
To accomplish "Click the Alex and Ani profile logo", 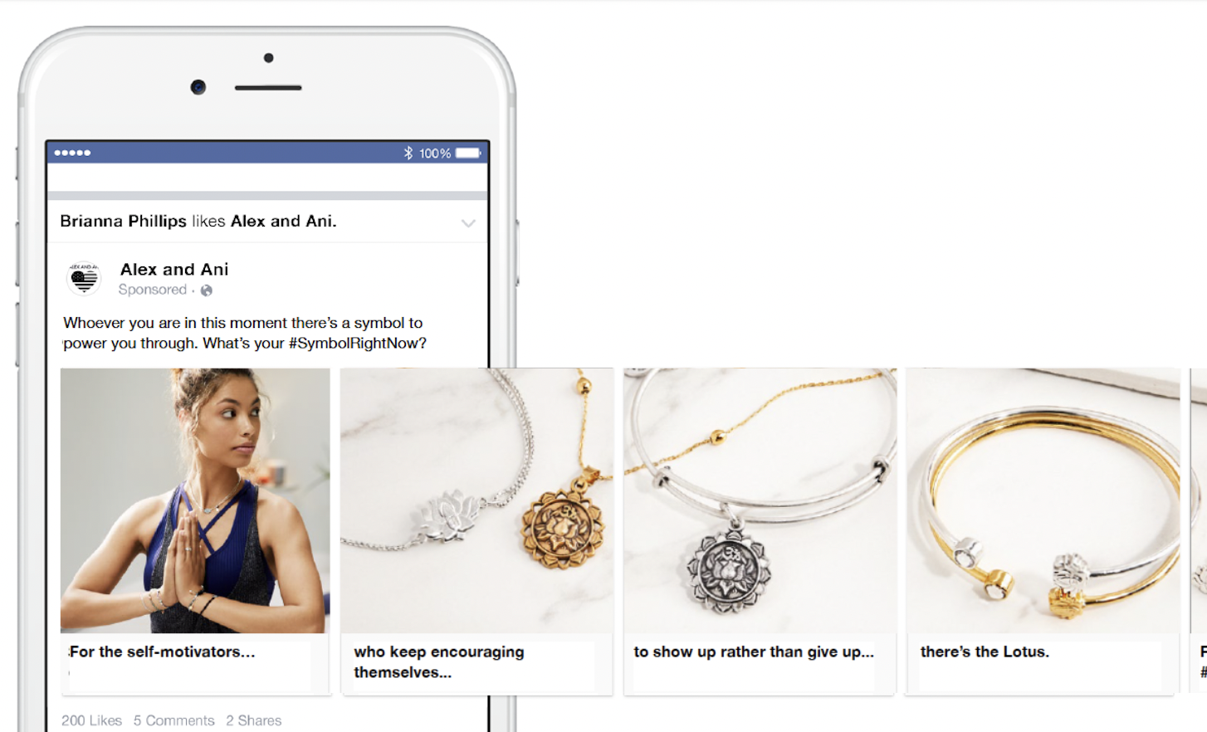I will [x=84, y=279].
